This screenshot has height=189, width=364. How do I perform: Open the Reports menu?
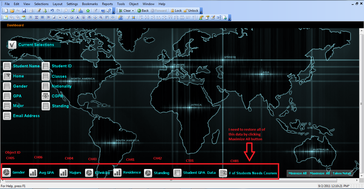pyautogui.click(x=107, y=4)
